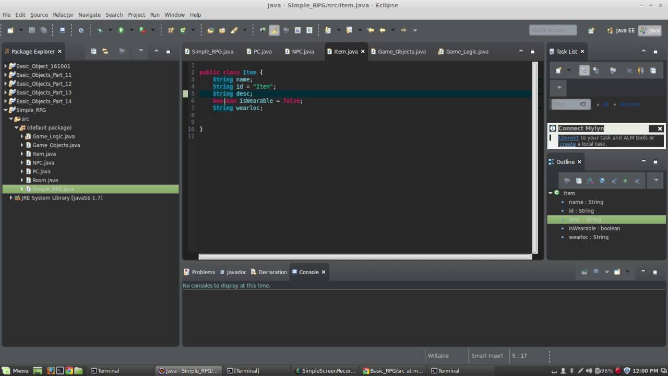Toggle Categorized presentation in Task List
The width and height of the screenshot is (668, 376).
[x=584, y=70]
